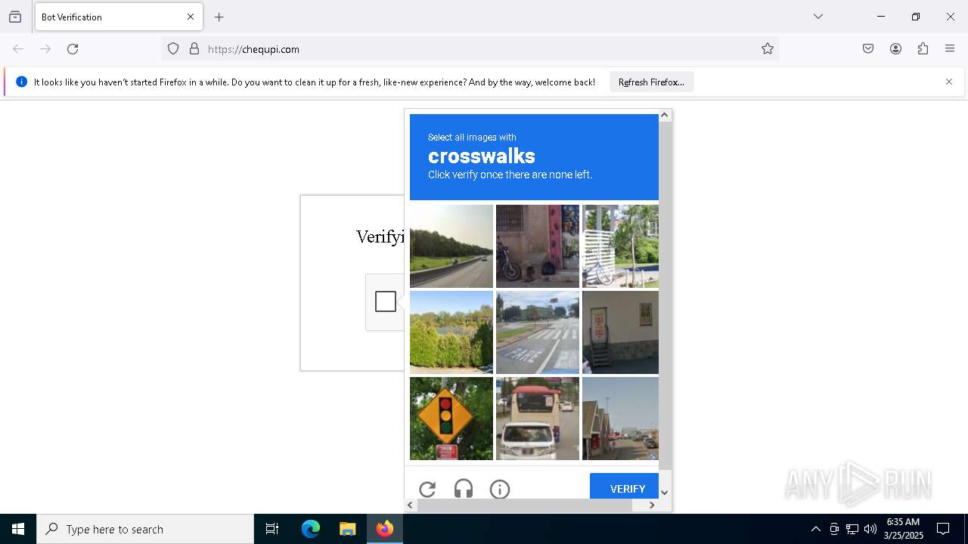This screenshot has height=544, width=968.
Task: Reload the page with the refresh icon
Action: [73, 49]
